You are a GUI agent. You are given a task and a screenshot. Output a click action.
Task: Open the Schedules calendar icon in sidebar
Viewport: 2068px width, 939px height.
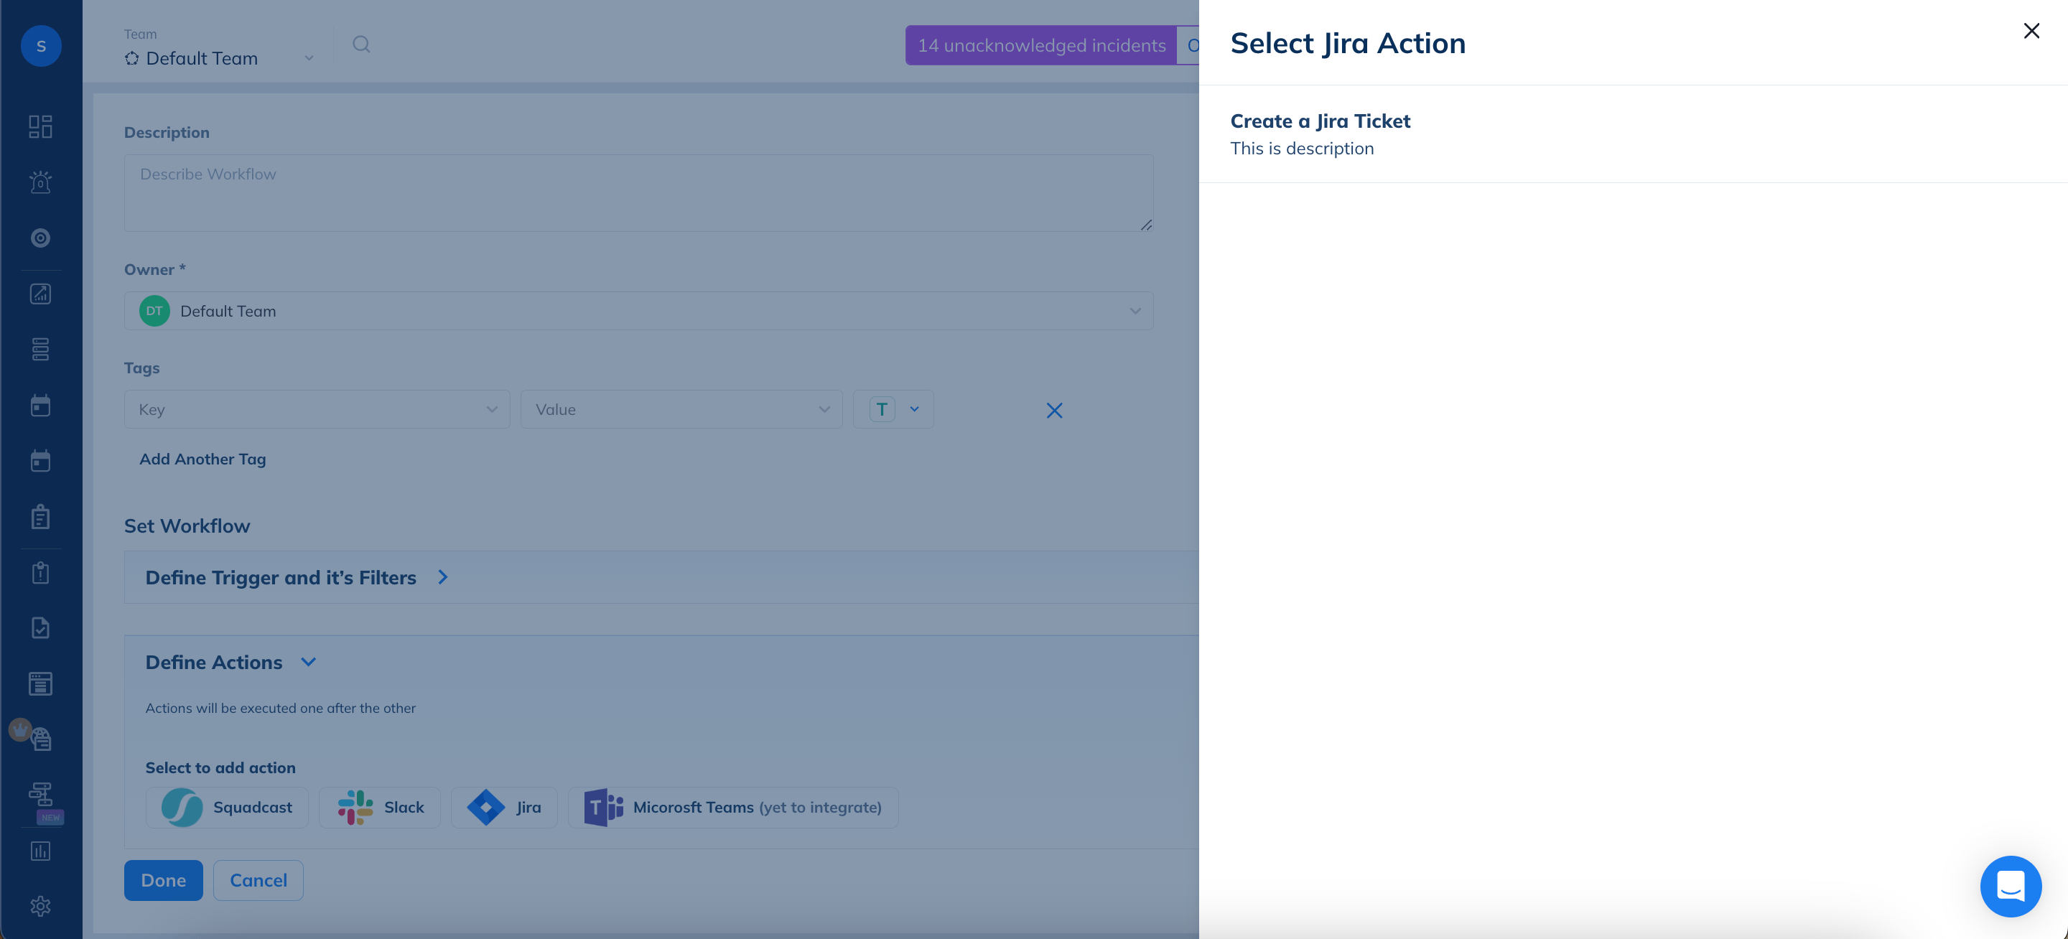pyautogui.click(x=40, y=406)
